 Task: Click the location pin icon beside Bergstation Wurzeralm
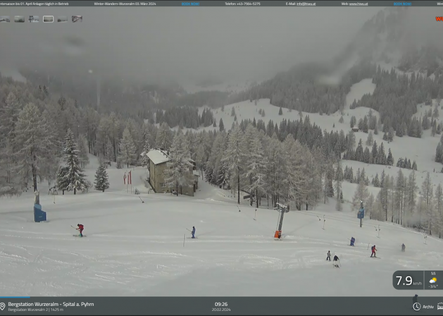(x=3, y=307)
